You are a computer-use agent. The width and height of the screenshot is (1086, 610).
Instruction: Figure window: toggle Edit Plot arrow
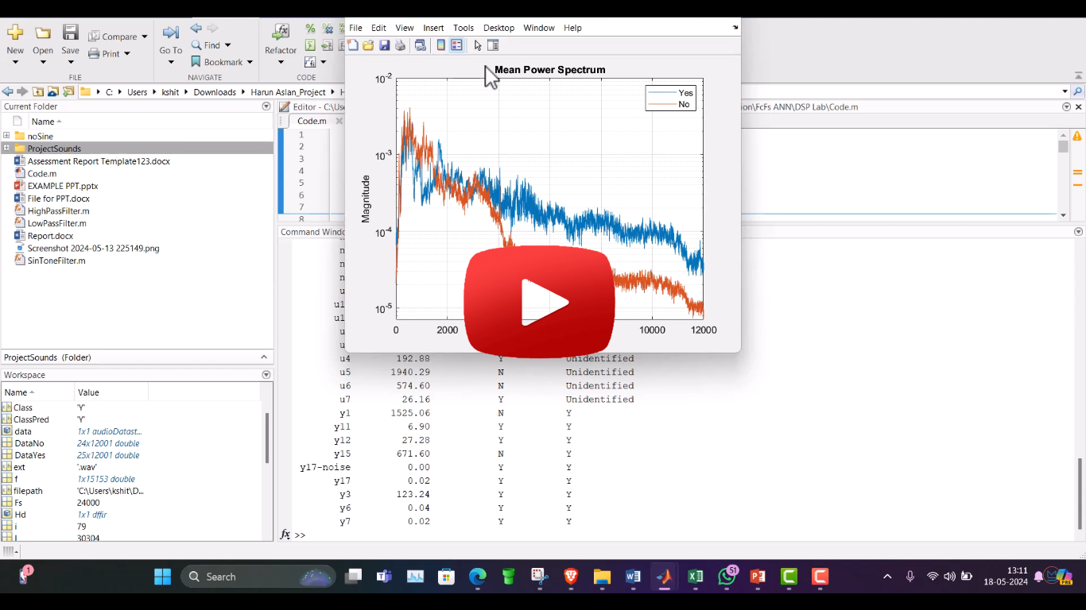(x=478, y=45)
